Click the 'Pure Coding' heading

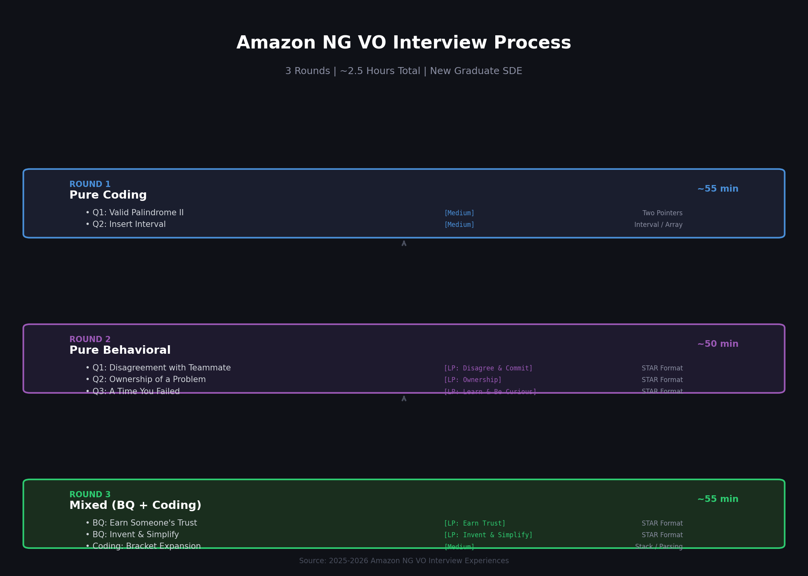108,195
